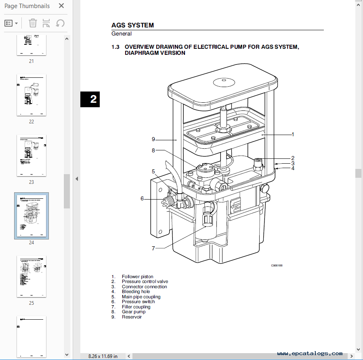This screenshot has width=363, height=360.
Task: Click legend item Bleeding hole
Action: pyautogui.click(x=136, y=291)
